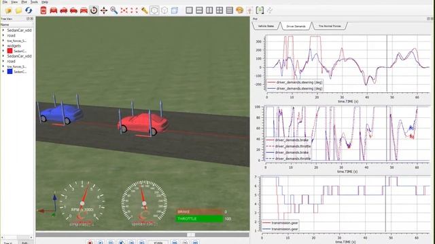Close the Tree View panel
Screen dimensions: 435x244
click(x=32, y=19)
